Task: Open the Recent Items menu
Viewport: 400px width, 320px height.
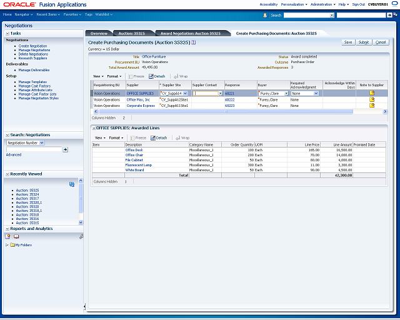Action: [48, 14]
